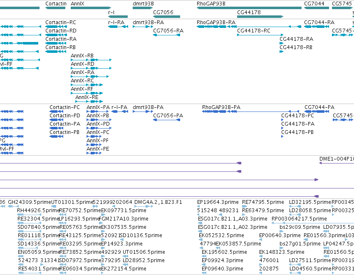Select the CG44178-PC protein
The image size is (354, 275).
click(282, 120)
